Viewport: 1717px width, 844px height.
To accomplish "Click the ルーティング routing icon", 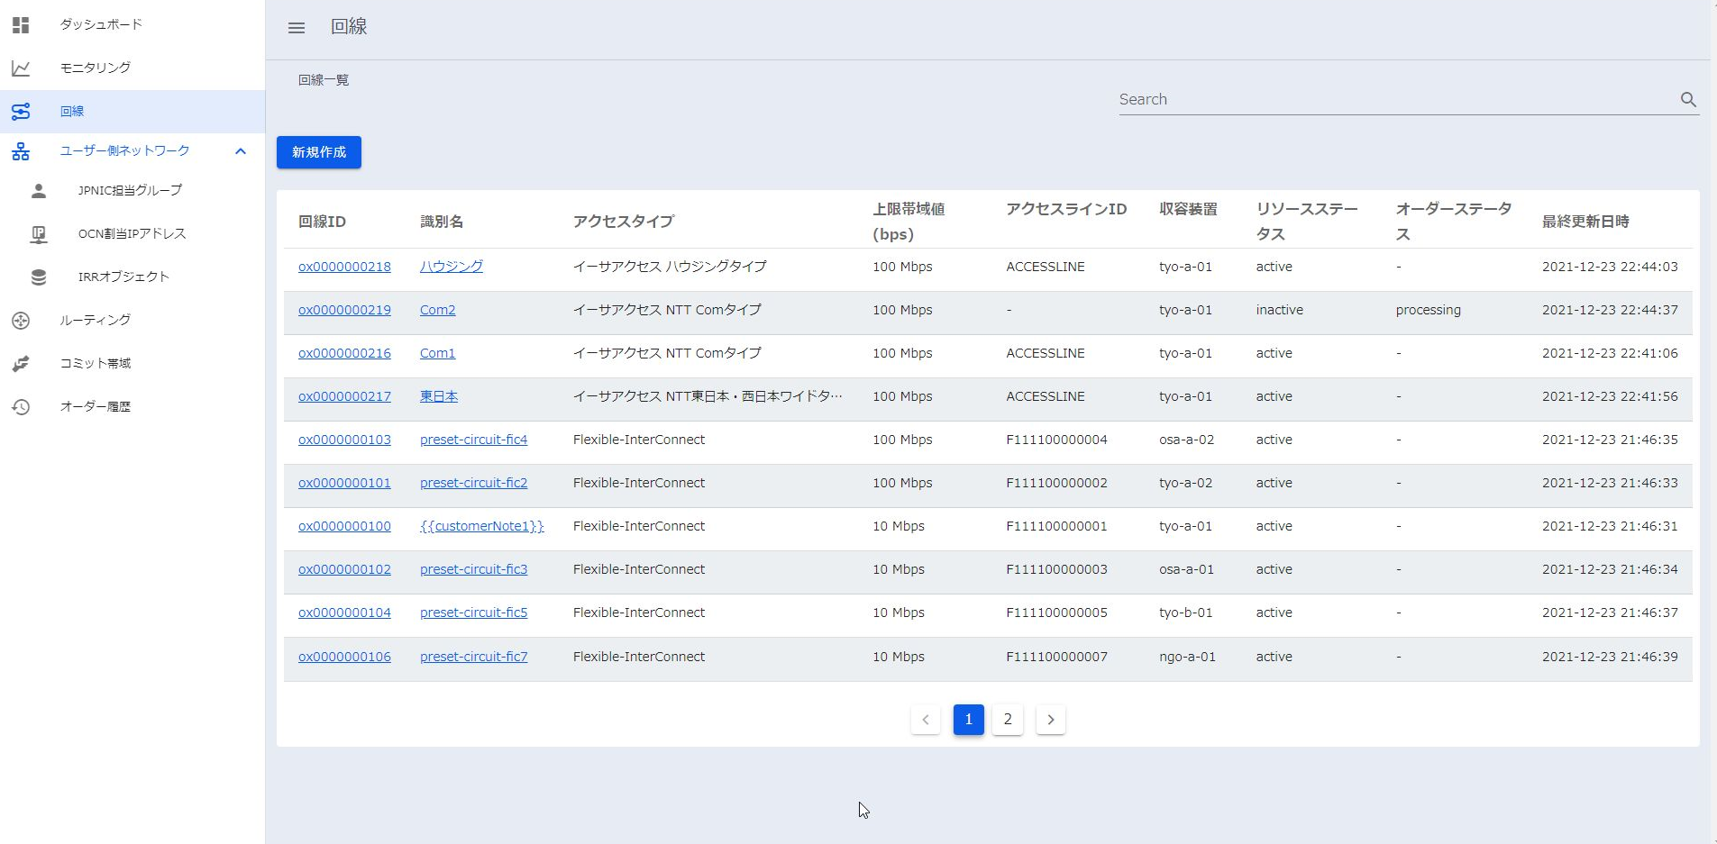I will tap(21, 321).
